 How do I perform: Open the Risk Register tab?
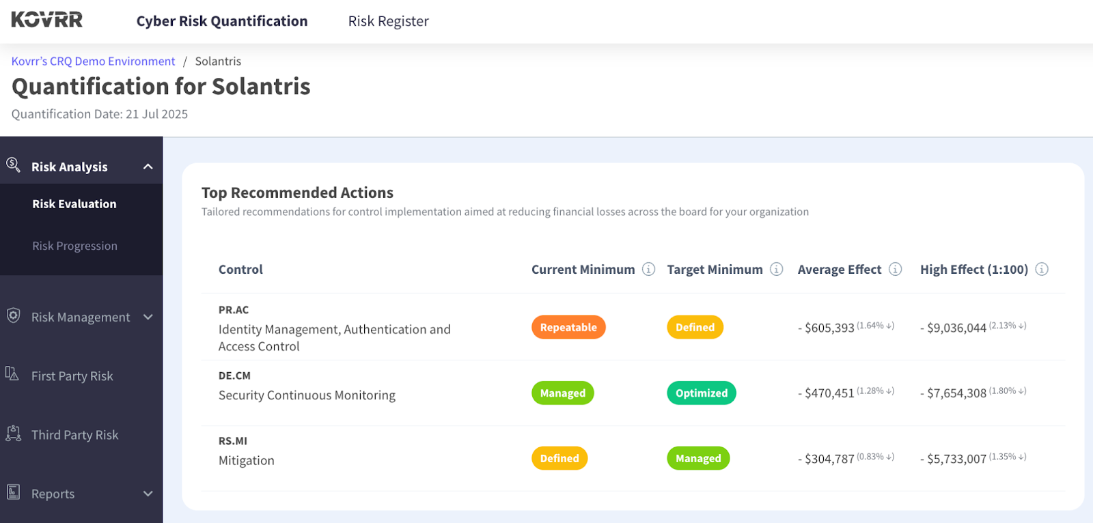click(x=388, y=21)
